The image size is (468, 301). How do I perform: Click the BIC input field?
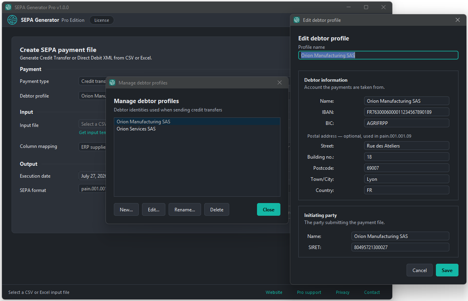[407, 123]
